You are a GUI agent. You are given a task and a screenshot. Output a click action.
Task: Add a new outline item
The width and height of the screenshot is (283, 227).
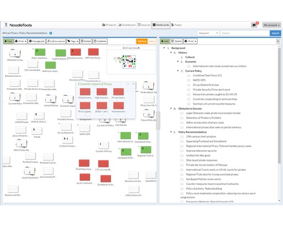(x=165, y=41)
